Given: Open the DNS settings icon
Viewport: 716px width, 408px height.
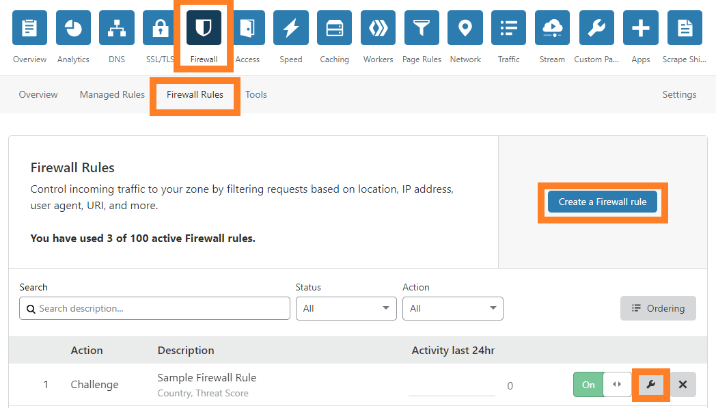Looking at the screenshot, I should coord(116,27).
